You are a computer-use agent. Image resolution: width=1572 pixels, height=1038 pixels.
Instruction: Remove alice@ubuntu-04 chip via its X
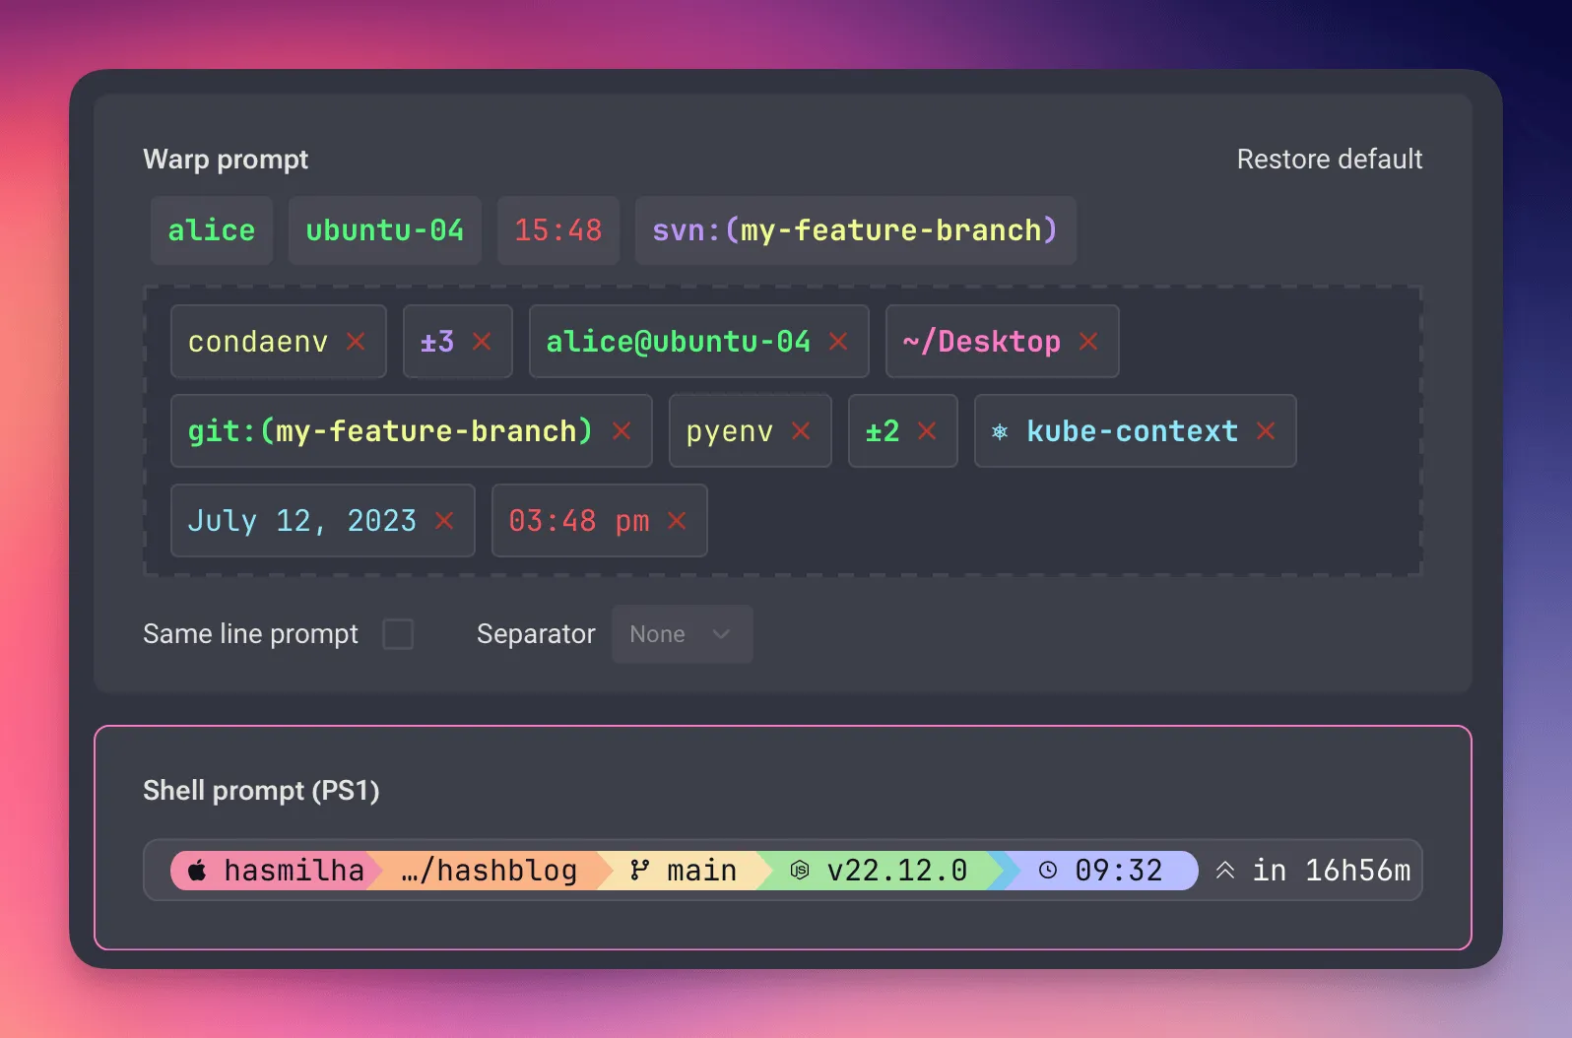(838, 342)
